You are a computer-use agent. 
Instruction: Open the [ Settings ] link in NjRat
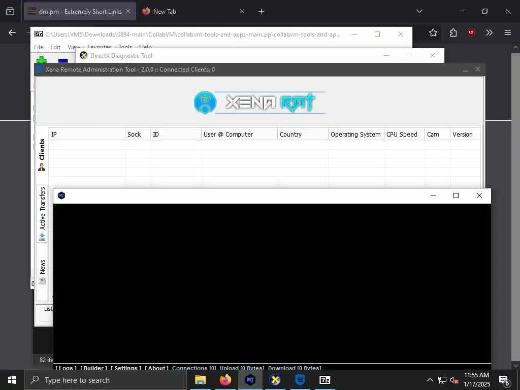[x=126, y=368]
